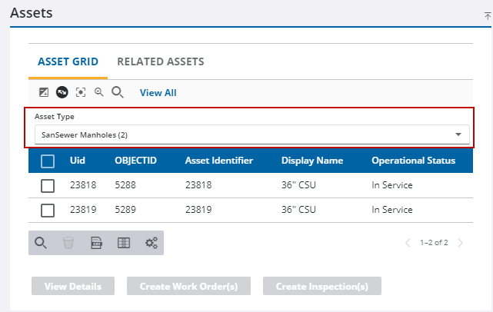
Task: Check the select-all header checkbox
Action: pos(48,161)
